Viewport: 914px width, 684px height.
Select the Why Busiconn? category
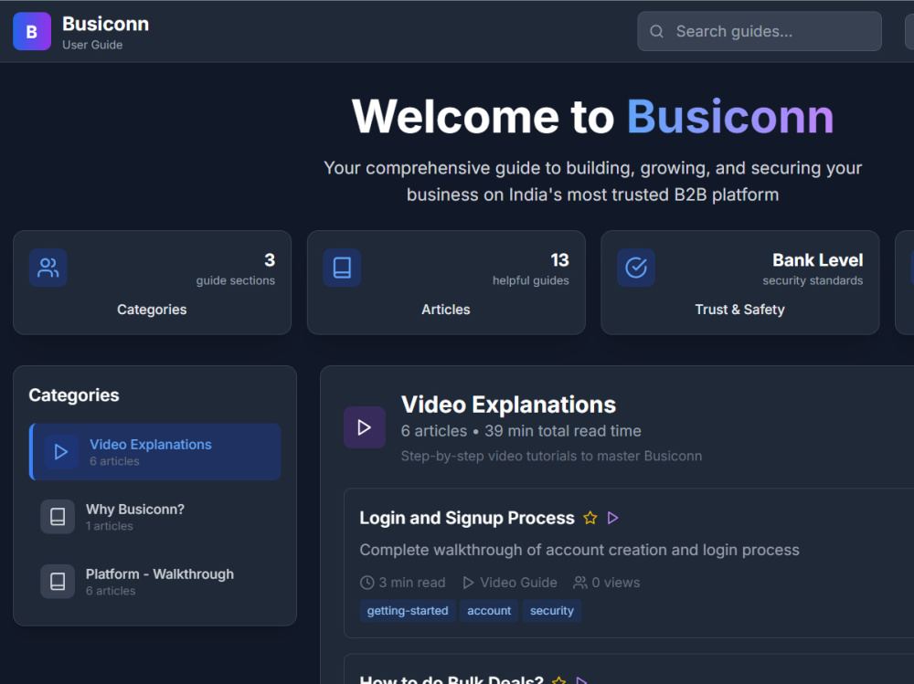(155, 517)
